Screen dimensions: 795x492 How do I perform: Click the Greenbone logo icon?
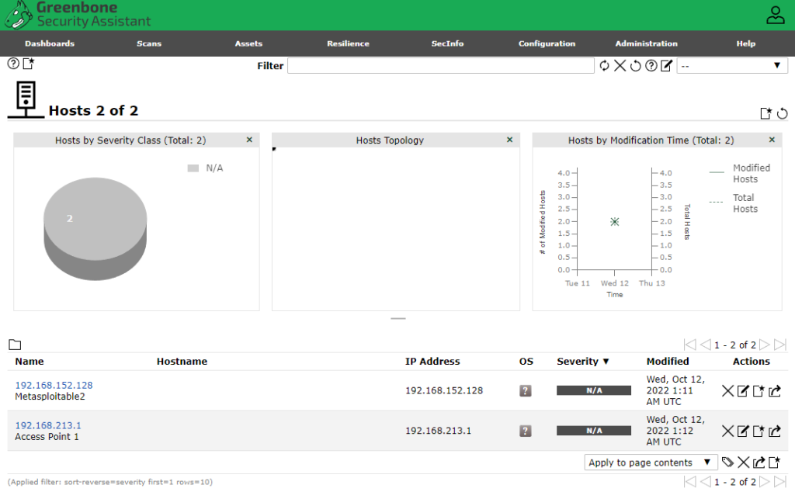tap(19, 16)
